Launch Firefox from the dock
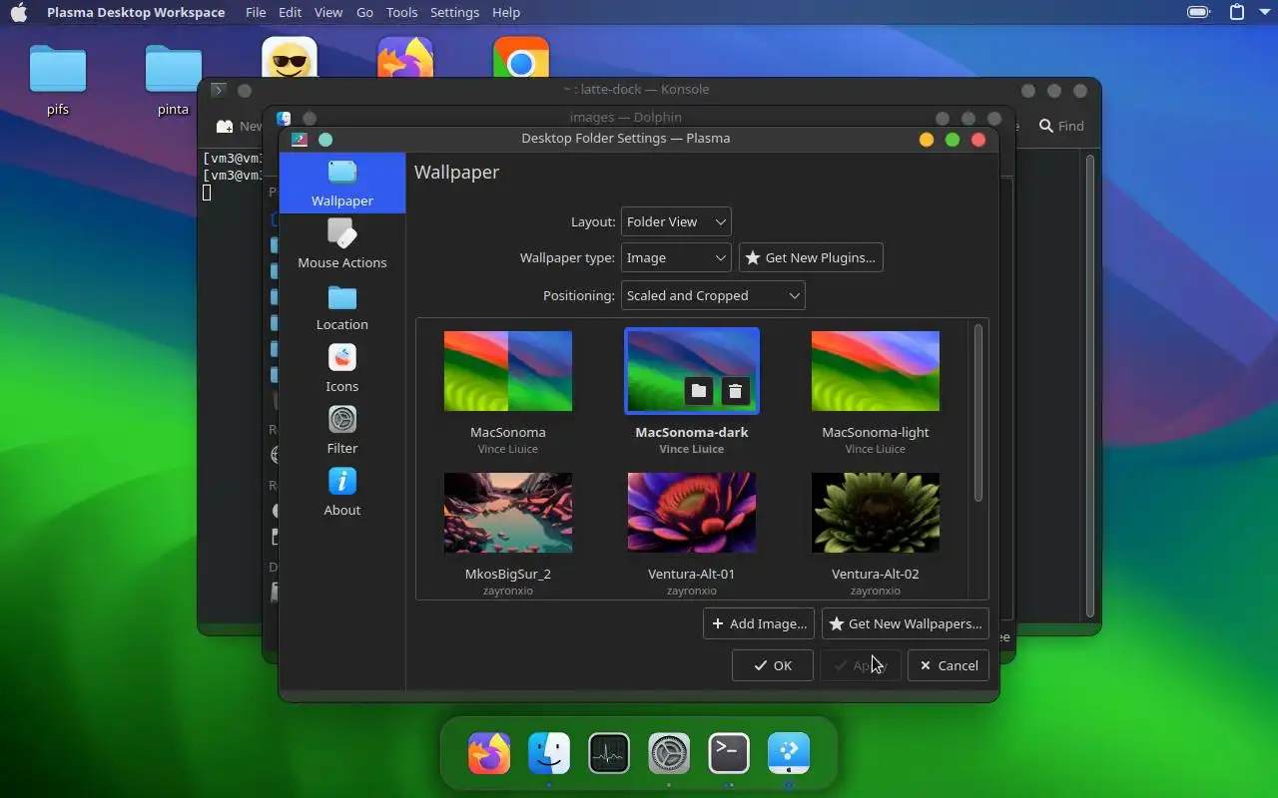The image size is (1278, 798). click(489, 753)
